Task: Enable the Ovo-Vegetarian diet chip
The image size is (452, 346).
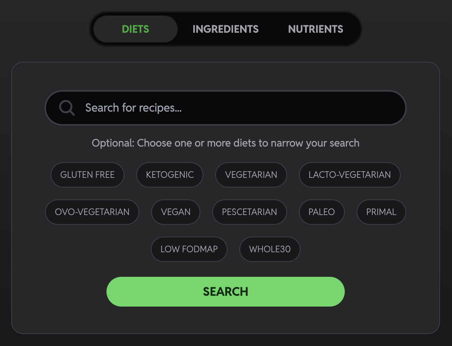Action: (x=92, y=212)
